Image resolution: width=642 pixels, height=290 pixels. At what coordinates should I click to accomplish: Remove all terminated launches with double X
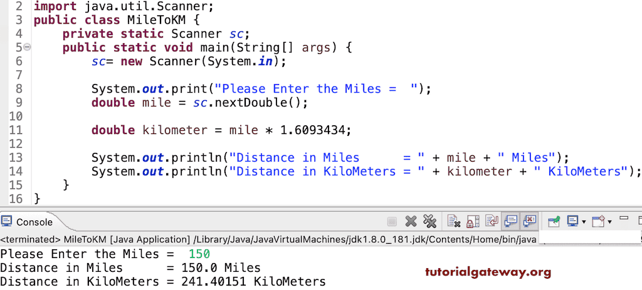429,221
